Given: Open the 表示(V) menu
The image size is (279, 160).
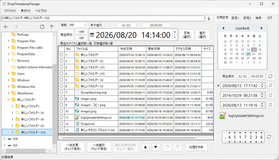Looking at the screenshot, I should pyautogui.click(x=25, y=11).
